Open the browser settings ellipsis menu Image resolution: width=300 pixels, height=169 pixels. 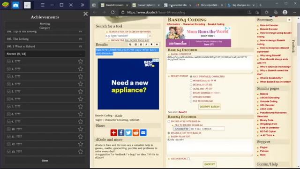click(x=294, y=12)
